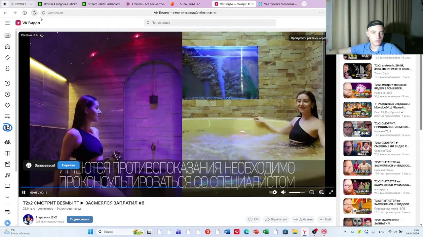423x237 pixels.
Task: Open the Нарезчик t2x2 channel avatar
Action: tap(28, 219)
